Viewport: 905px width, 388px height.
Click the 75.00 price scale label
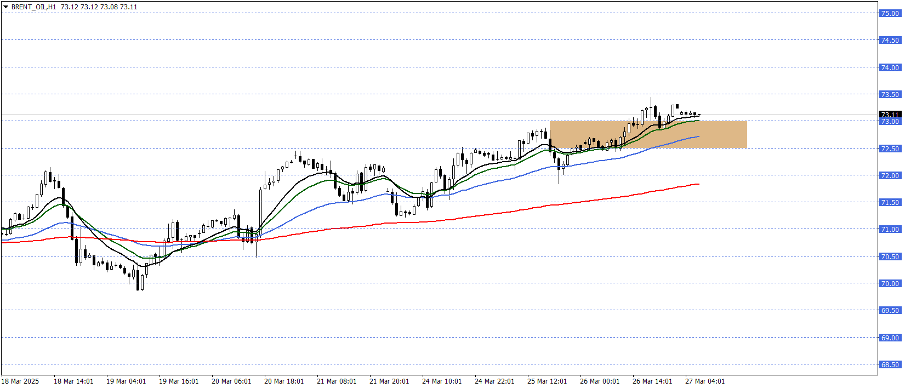(x=890, y=13)
